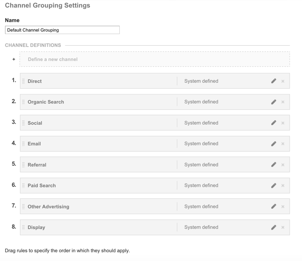Image resolution: width=302 pixels, height=261 pixels.
Task: Remove the Paid Search channel via X
Action: (x=283, y=186)
